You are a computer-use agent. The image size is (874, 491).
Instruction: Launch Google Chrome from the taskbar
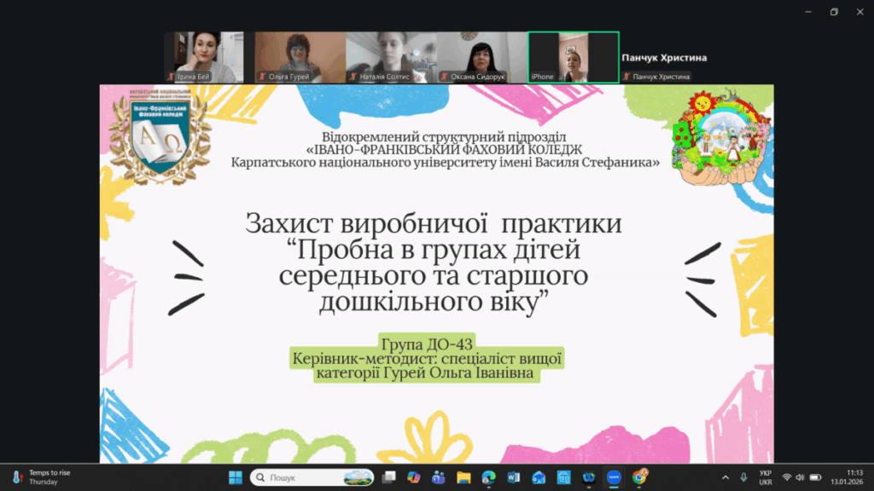tap(638, 477)
